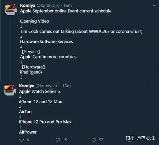159x145 pixels.
Task: Open the first tweet's 16m timestamp
Action: coord(68,5)
